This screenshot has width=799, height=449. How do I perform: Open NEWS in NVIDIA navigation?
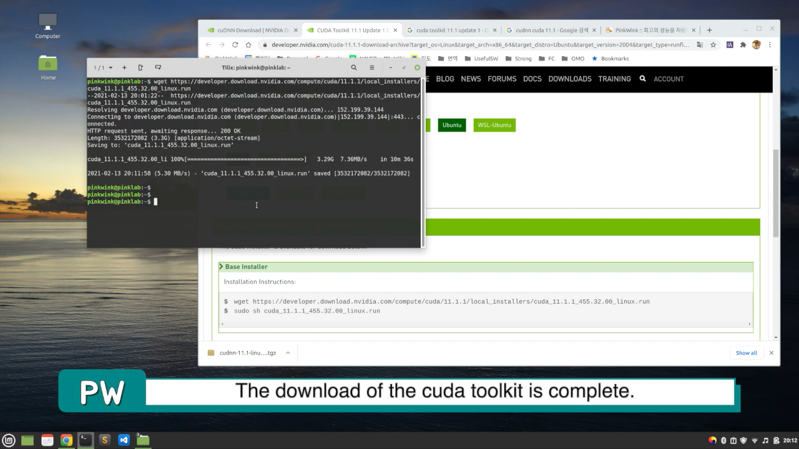[x=471, y=79]
